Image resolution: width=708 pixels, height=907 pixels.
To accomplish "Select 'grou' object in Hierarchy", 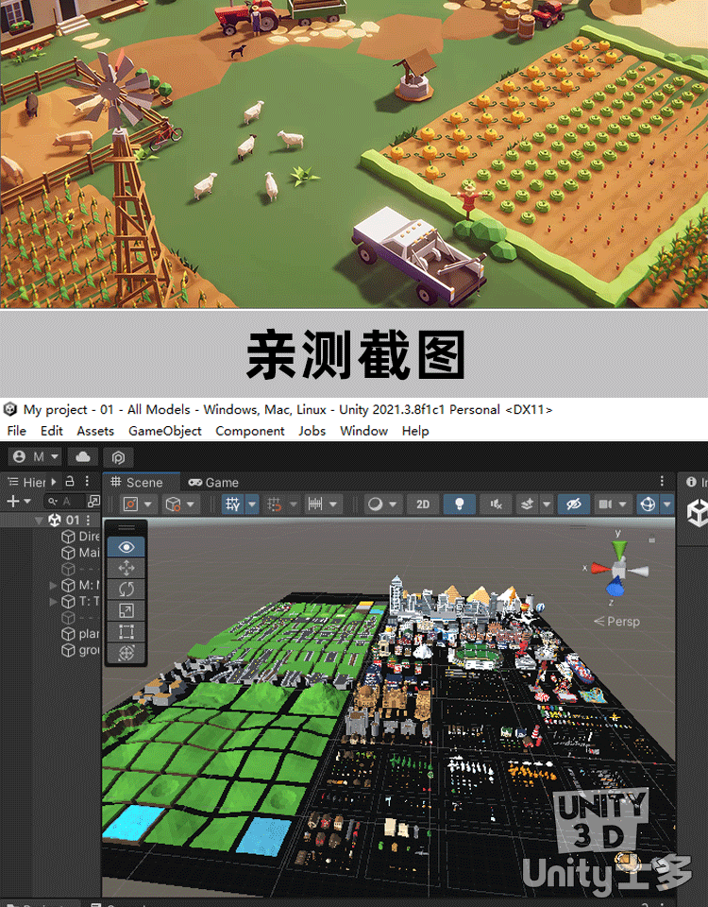I will (x=80, y=650).
